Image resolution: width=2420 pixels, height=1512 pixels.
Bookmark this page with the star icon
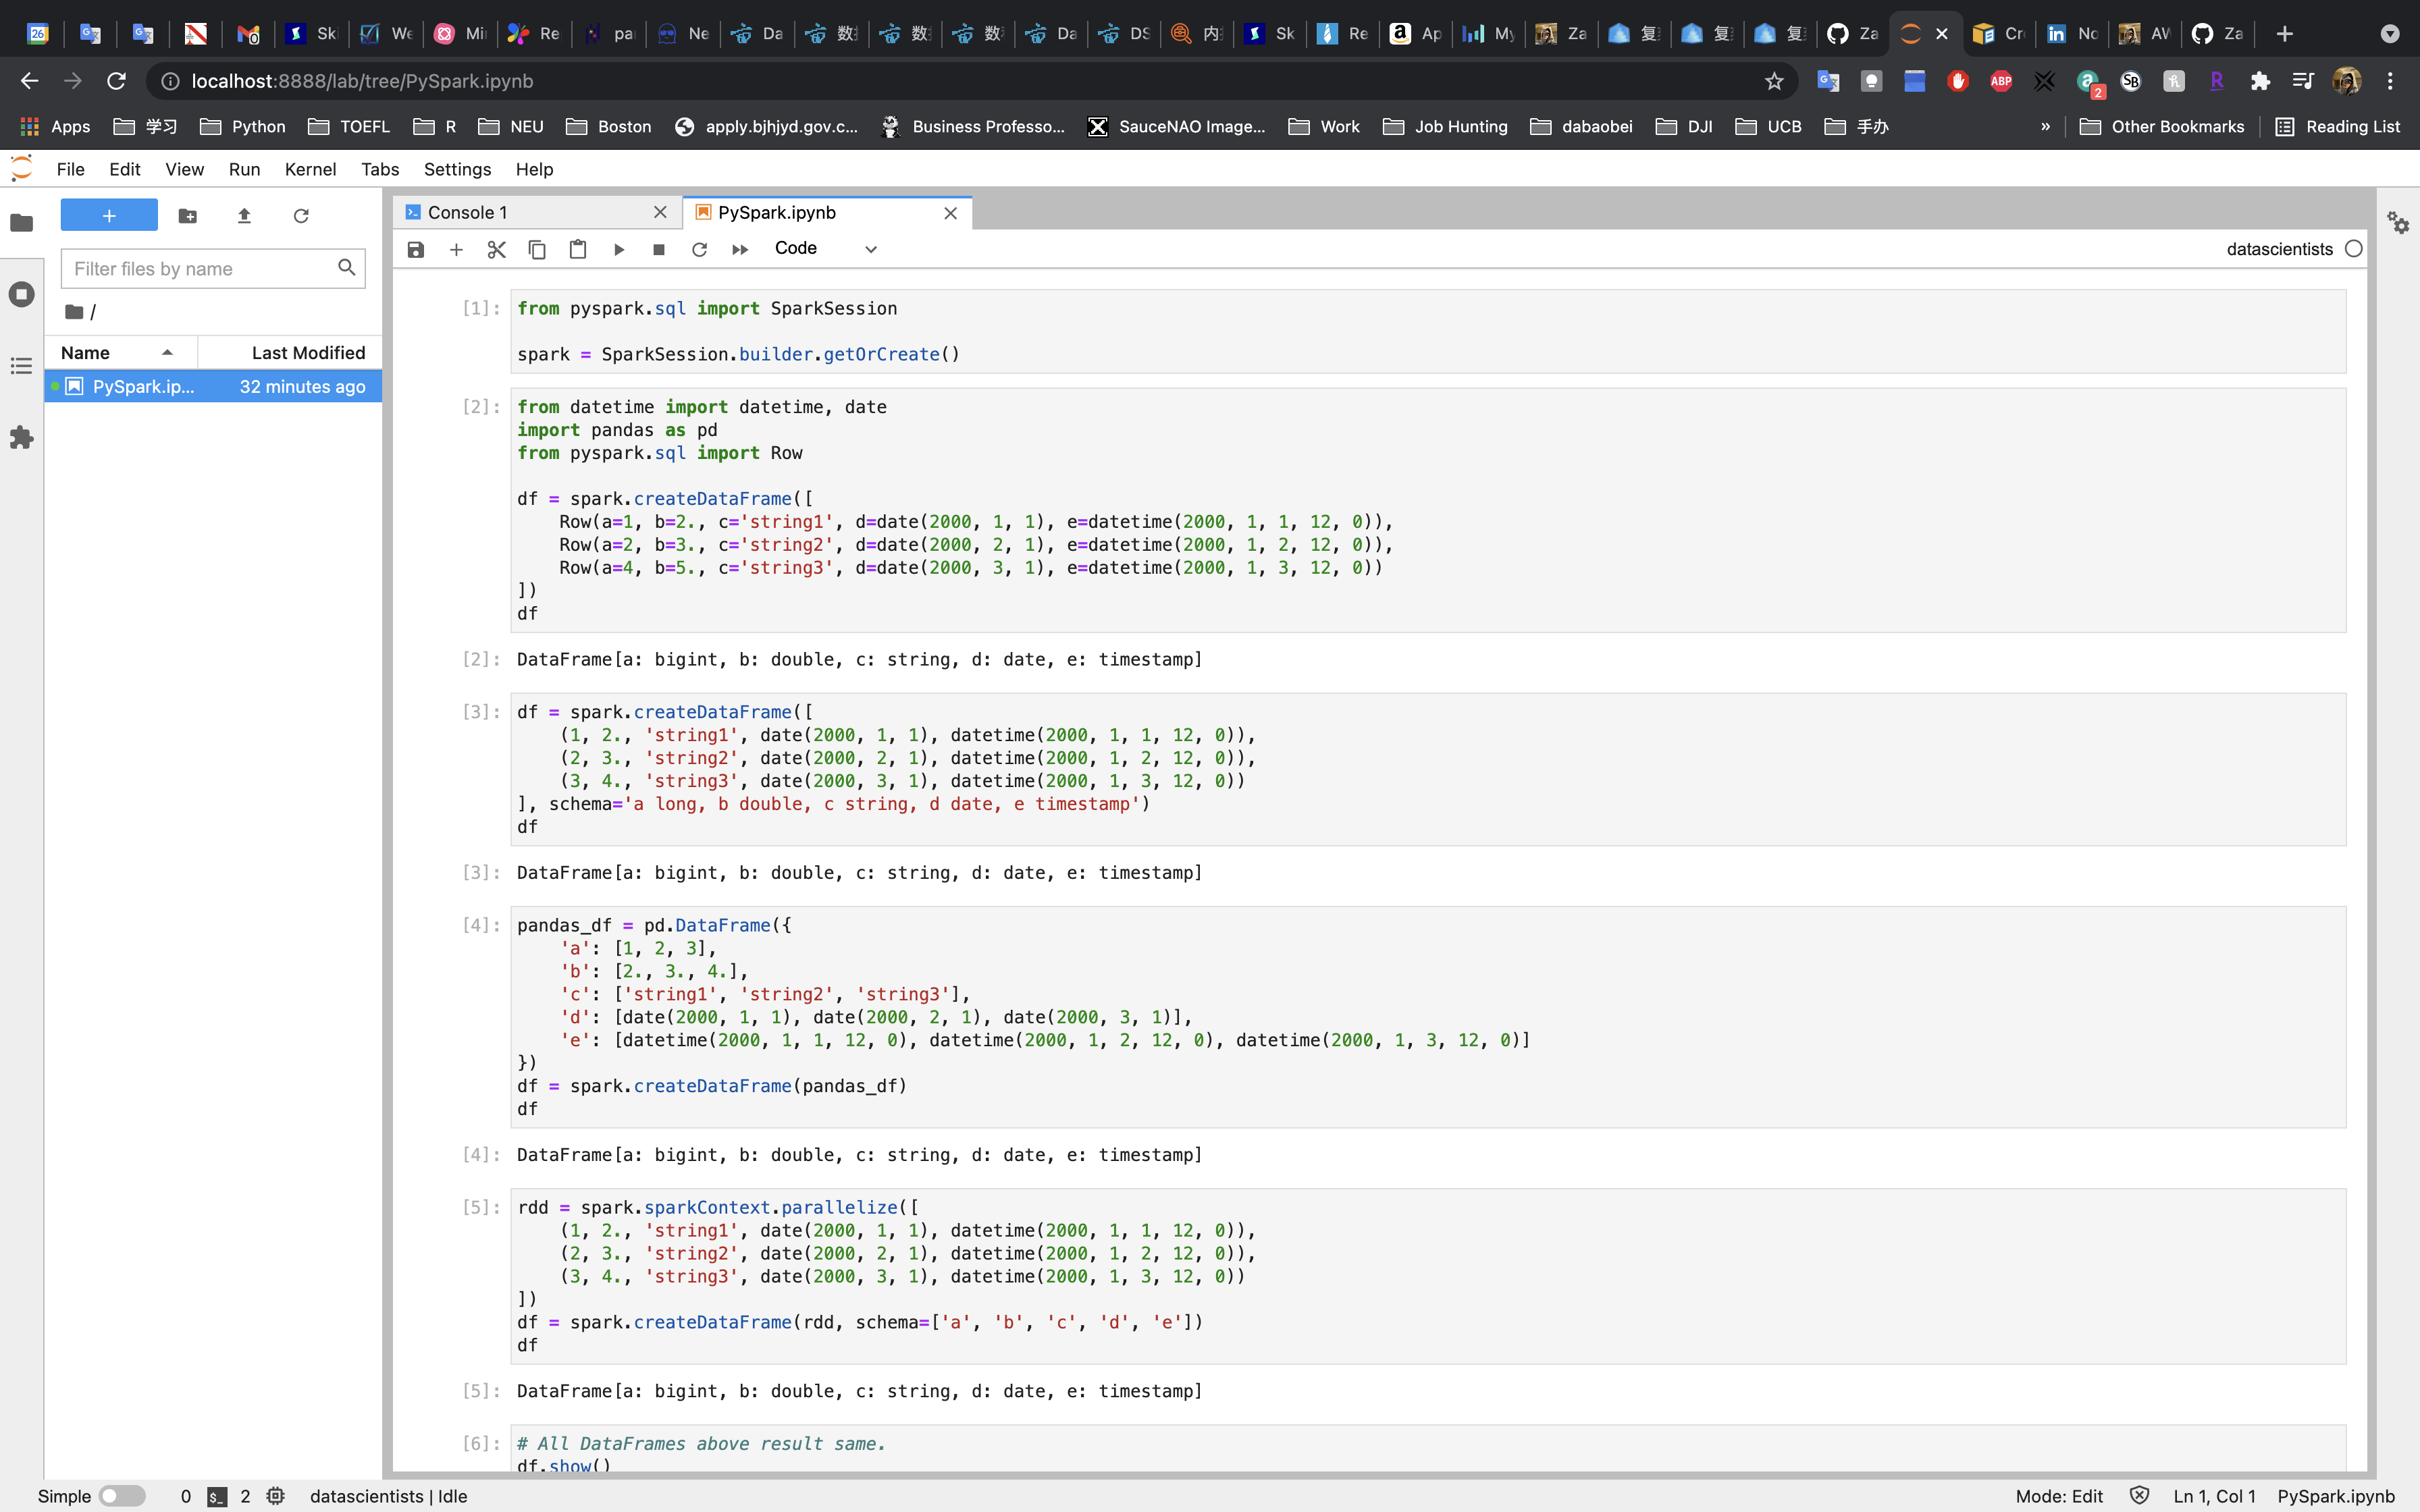(x=1774, y=81)
